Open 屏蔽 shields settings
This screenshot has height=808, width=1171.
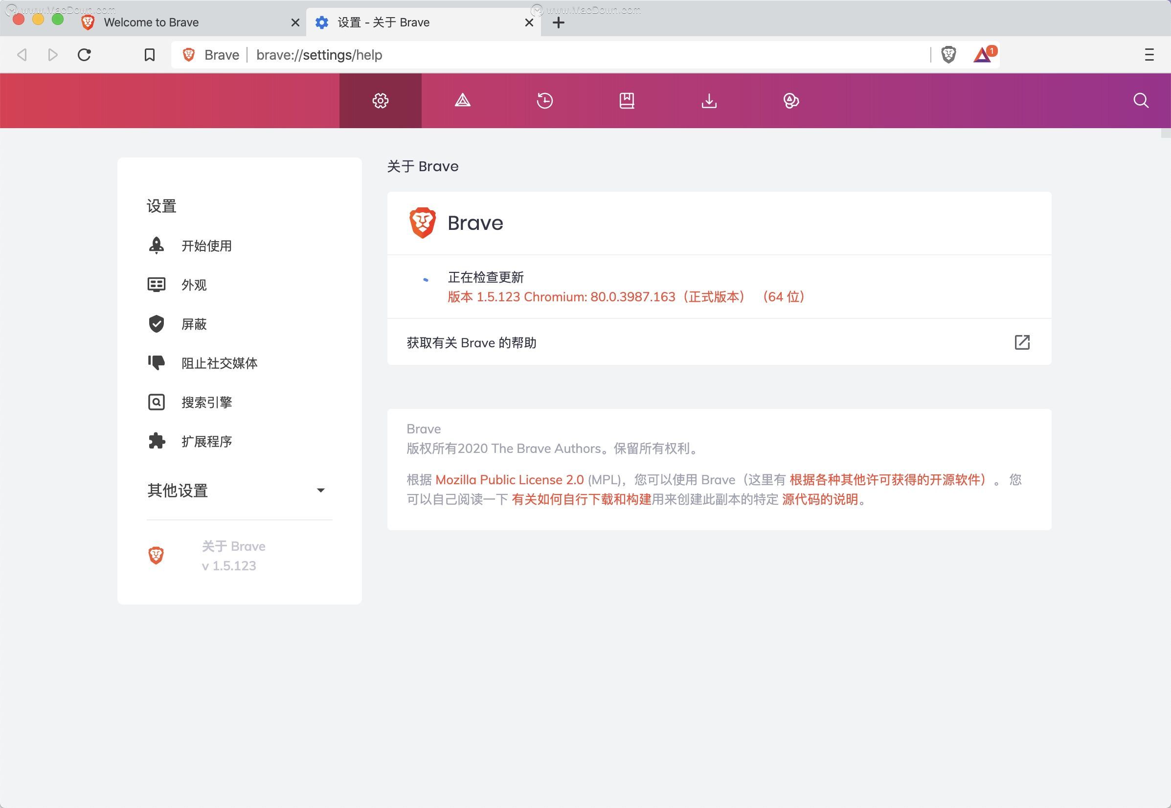(x=194, y=324)
